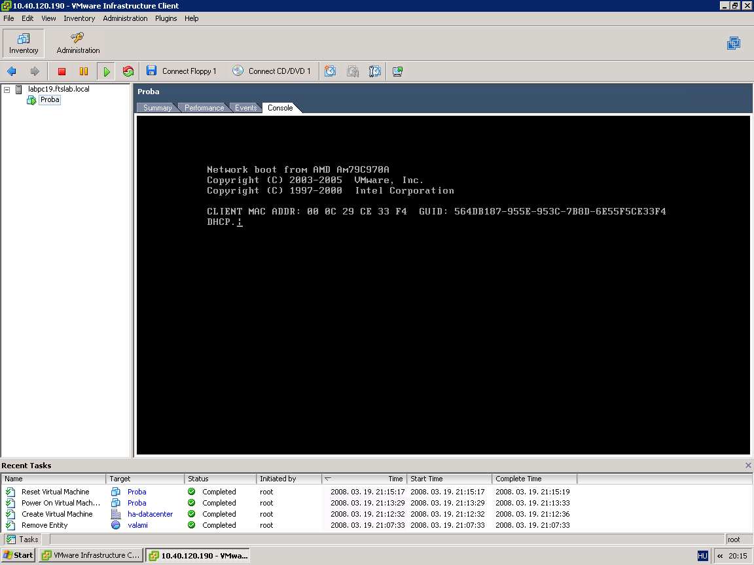The width and height of the screenshot is (754, 565).
Task: Click the green Completed status icon for Remove Entity
Action: pos(191,525)
